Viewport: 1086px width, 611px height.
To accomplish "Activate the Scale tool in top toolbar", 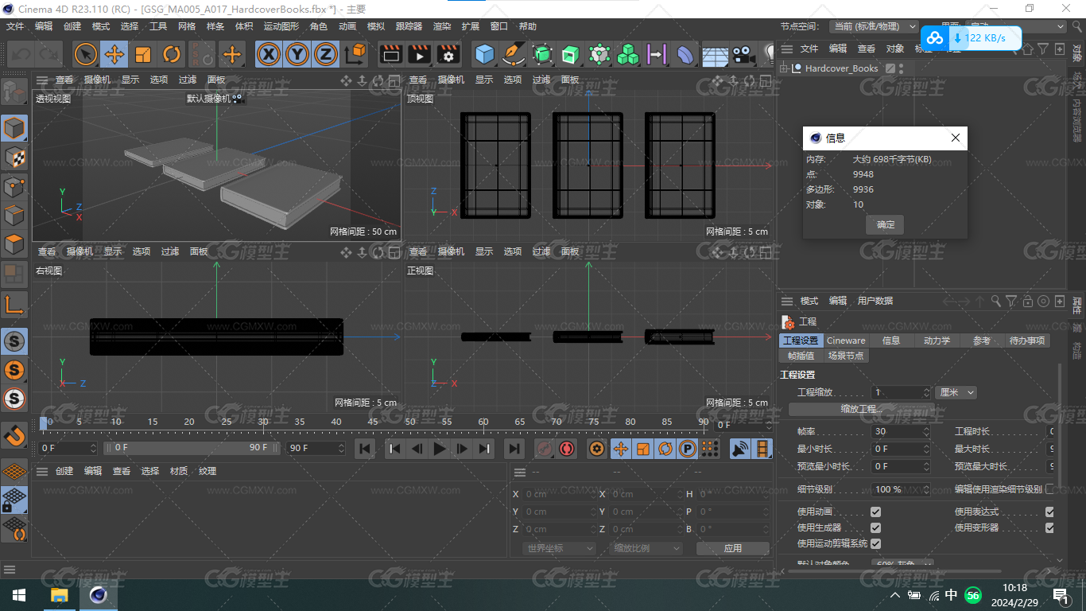I will (143, 54).
